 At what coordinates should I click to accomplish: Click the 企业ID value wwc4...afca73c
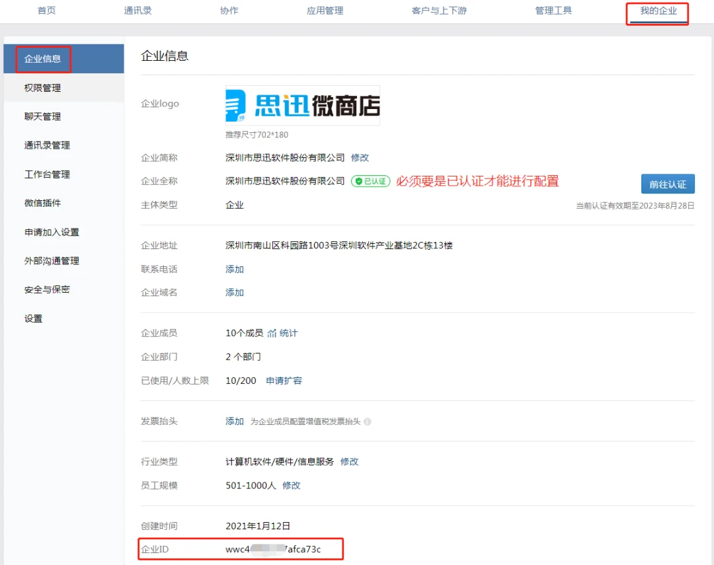(273, 549)
